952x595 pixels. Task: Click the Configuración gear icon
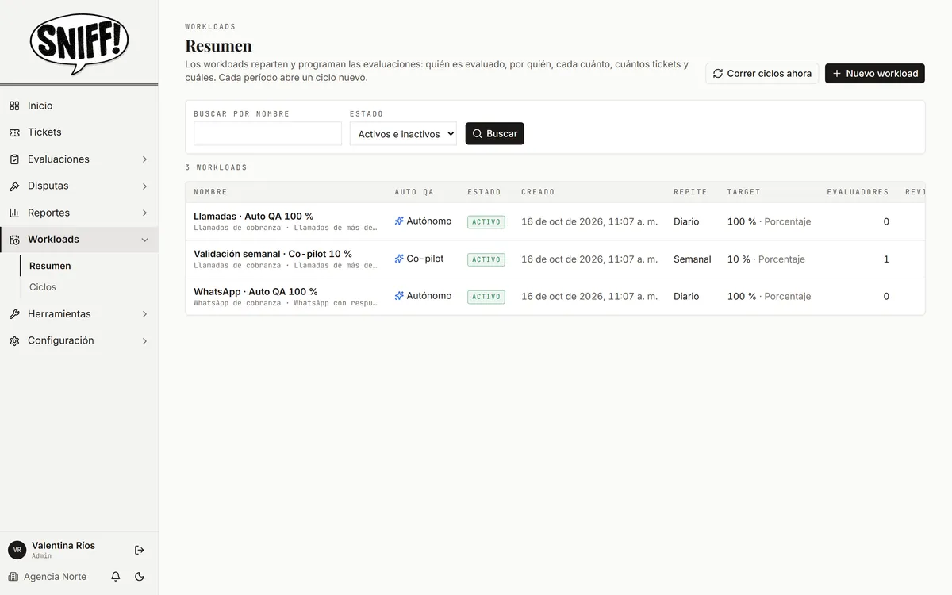14,341
